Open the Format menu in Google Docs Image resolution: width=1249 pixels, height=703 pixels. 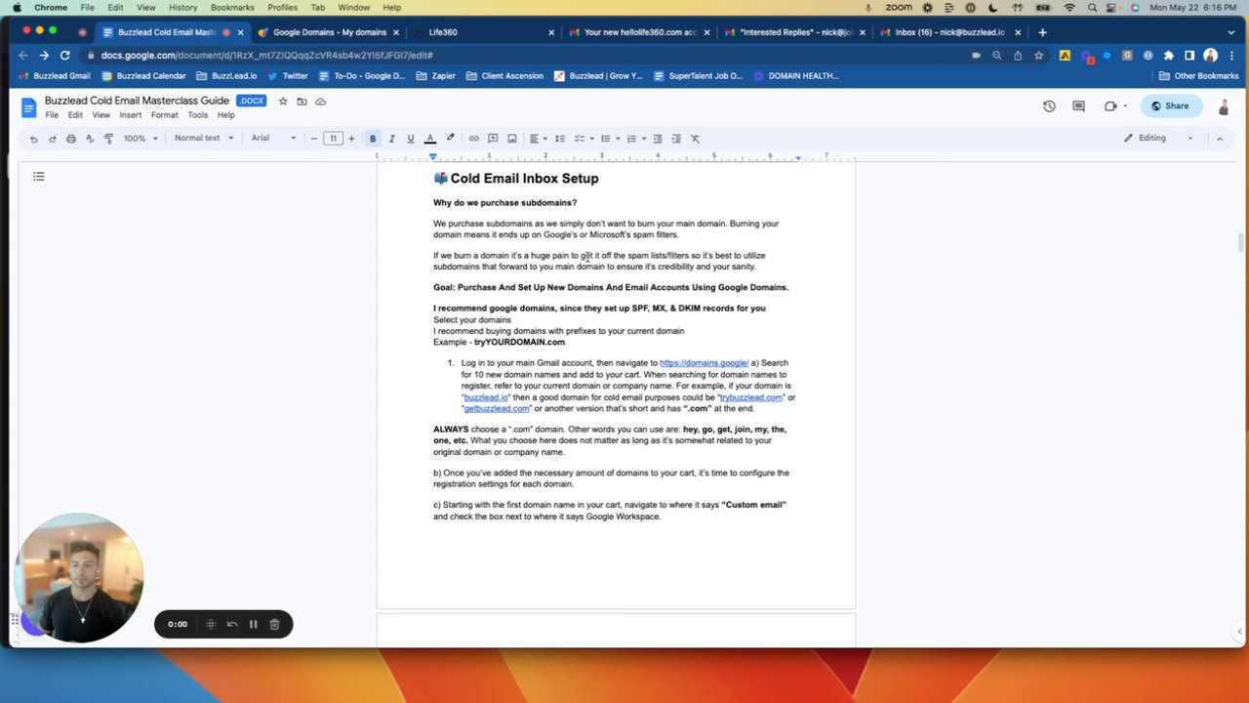click(x=164, y=115)
